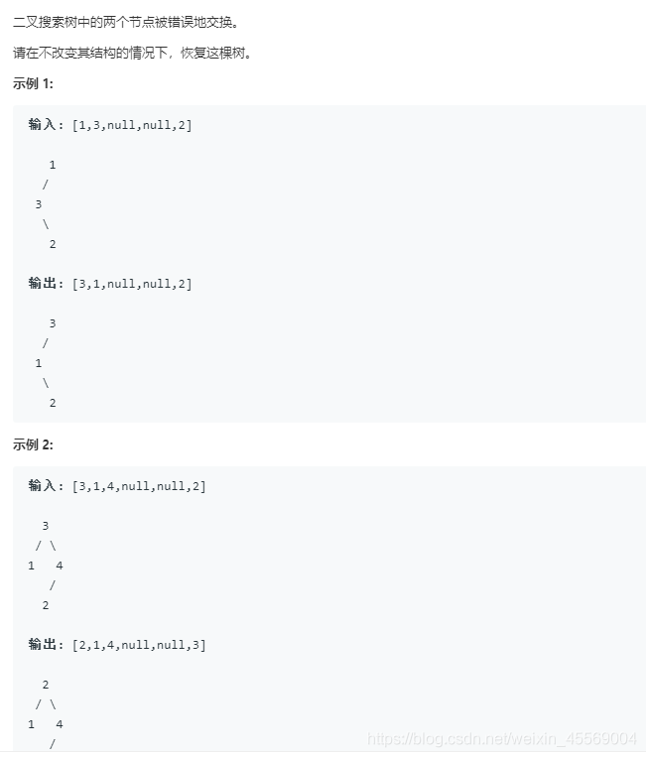
Task: Click example 2 output array [2,1,4,null,null,3]
Action: coord(139,645)
